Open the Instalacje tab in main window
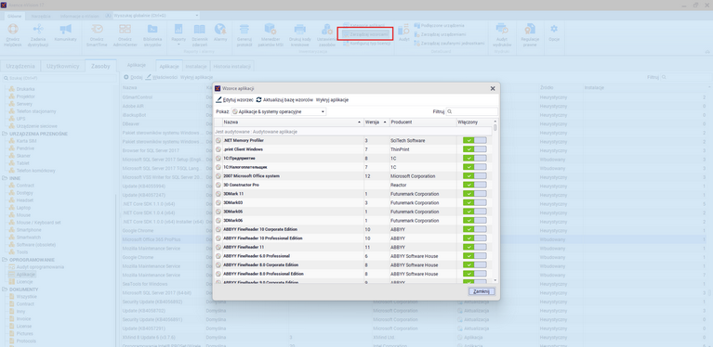The width and height of the screenshot is (713, 347). click(196, 66)
